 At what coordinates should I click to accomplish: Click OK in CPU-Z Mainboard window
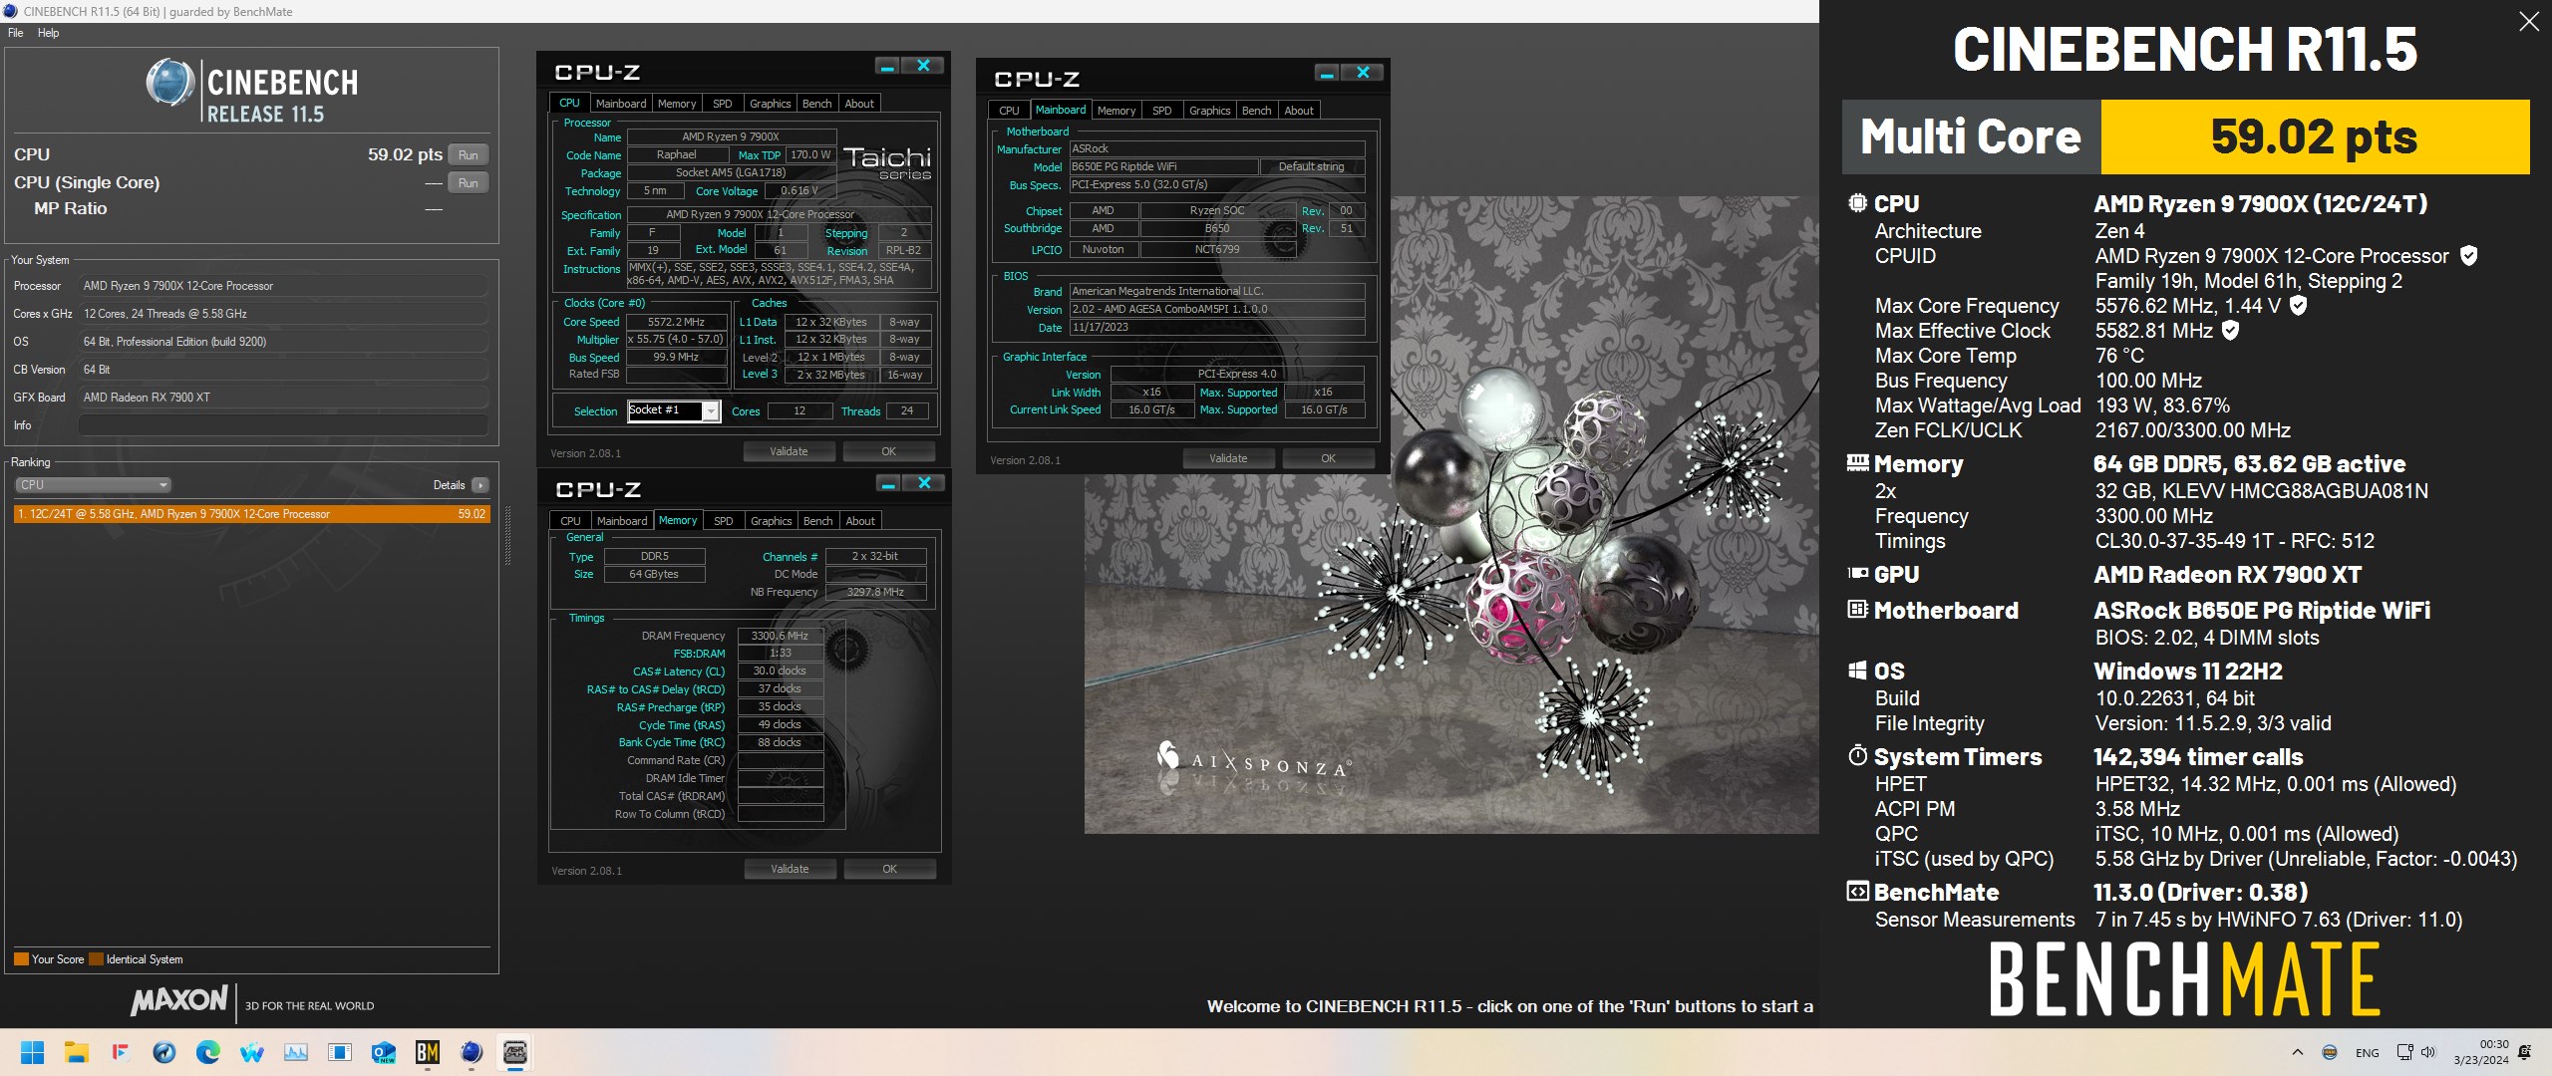coord(1328,459)
